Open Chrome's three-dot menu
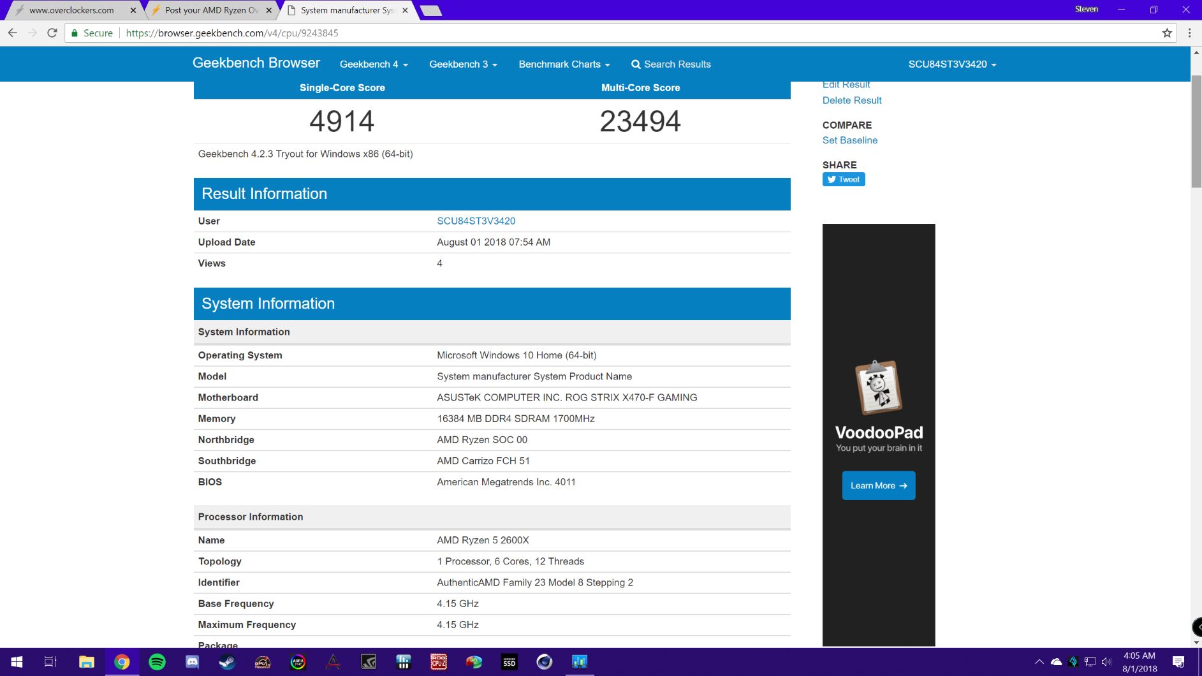The height and width of the screenshot is (676, 1202). (x=1189, y=33)
